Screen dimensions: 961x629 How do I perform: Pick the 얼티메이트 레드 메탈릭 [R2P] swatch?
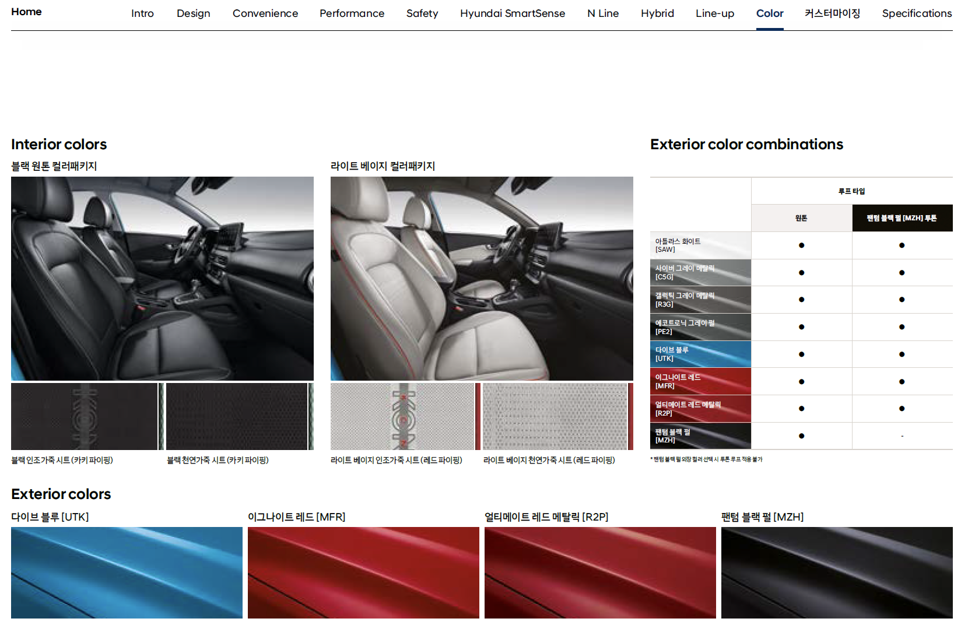pyautogui.click(x=600, y=572)
